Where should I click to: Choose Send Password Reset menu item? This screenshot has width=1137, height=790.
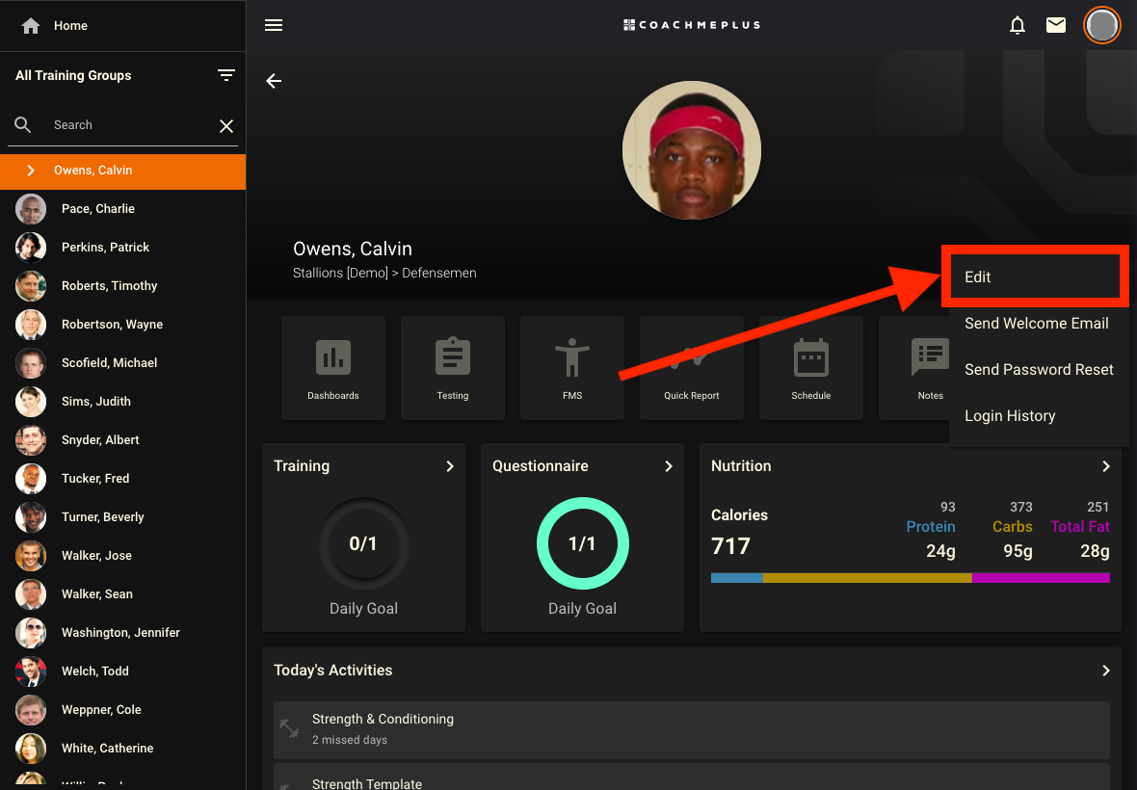tap(1039, 370)
